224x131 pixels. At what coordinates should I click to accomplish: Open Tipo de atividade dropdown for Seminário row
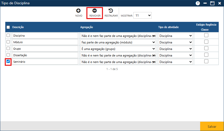pyautogui.click(x=176, y=62)
